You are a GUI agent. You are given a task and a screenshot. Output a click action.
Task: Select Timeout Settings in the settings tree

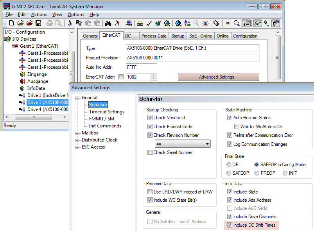pyautogui.click(x=106, y=112)
